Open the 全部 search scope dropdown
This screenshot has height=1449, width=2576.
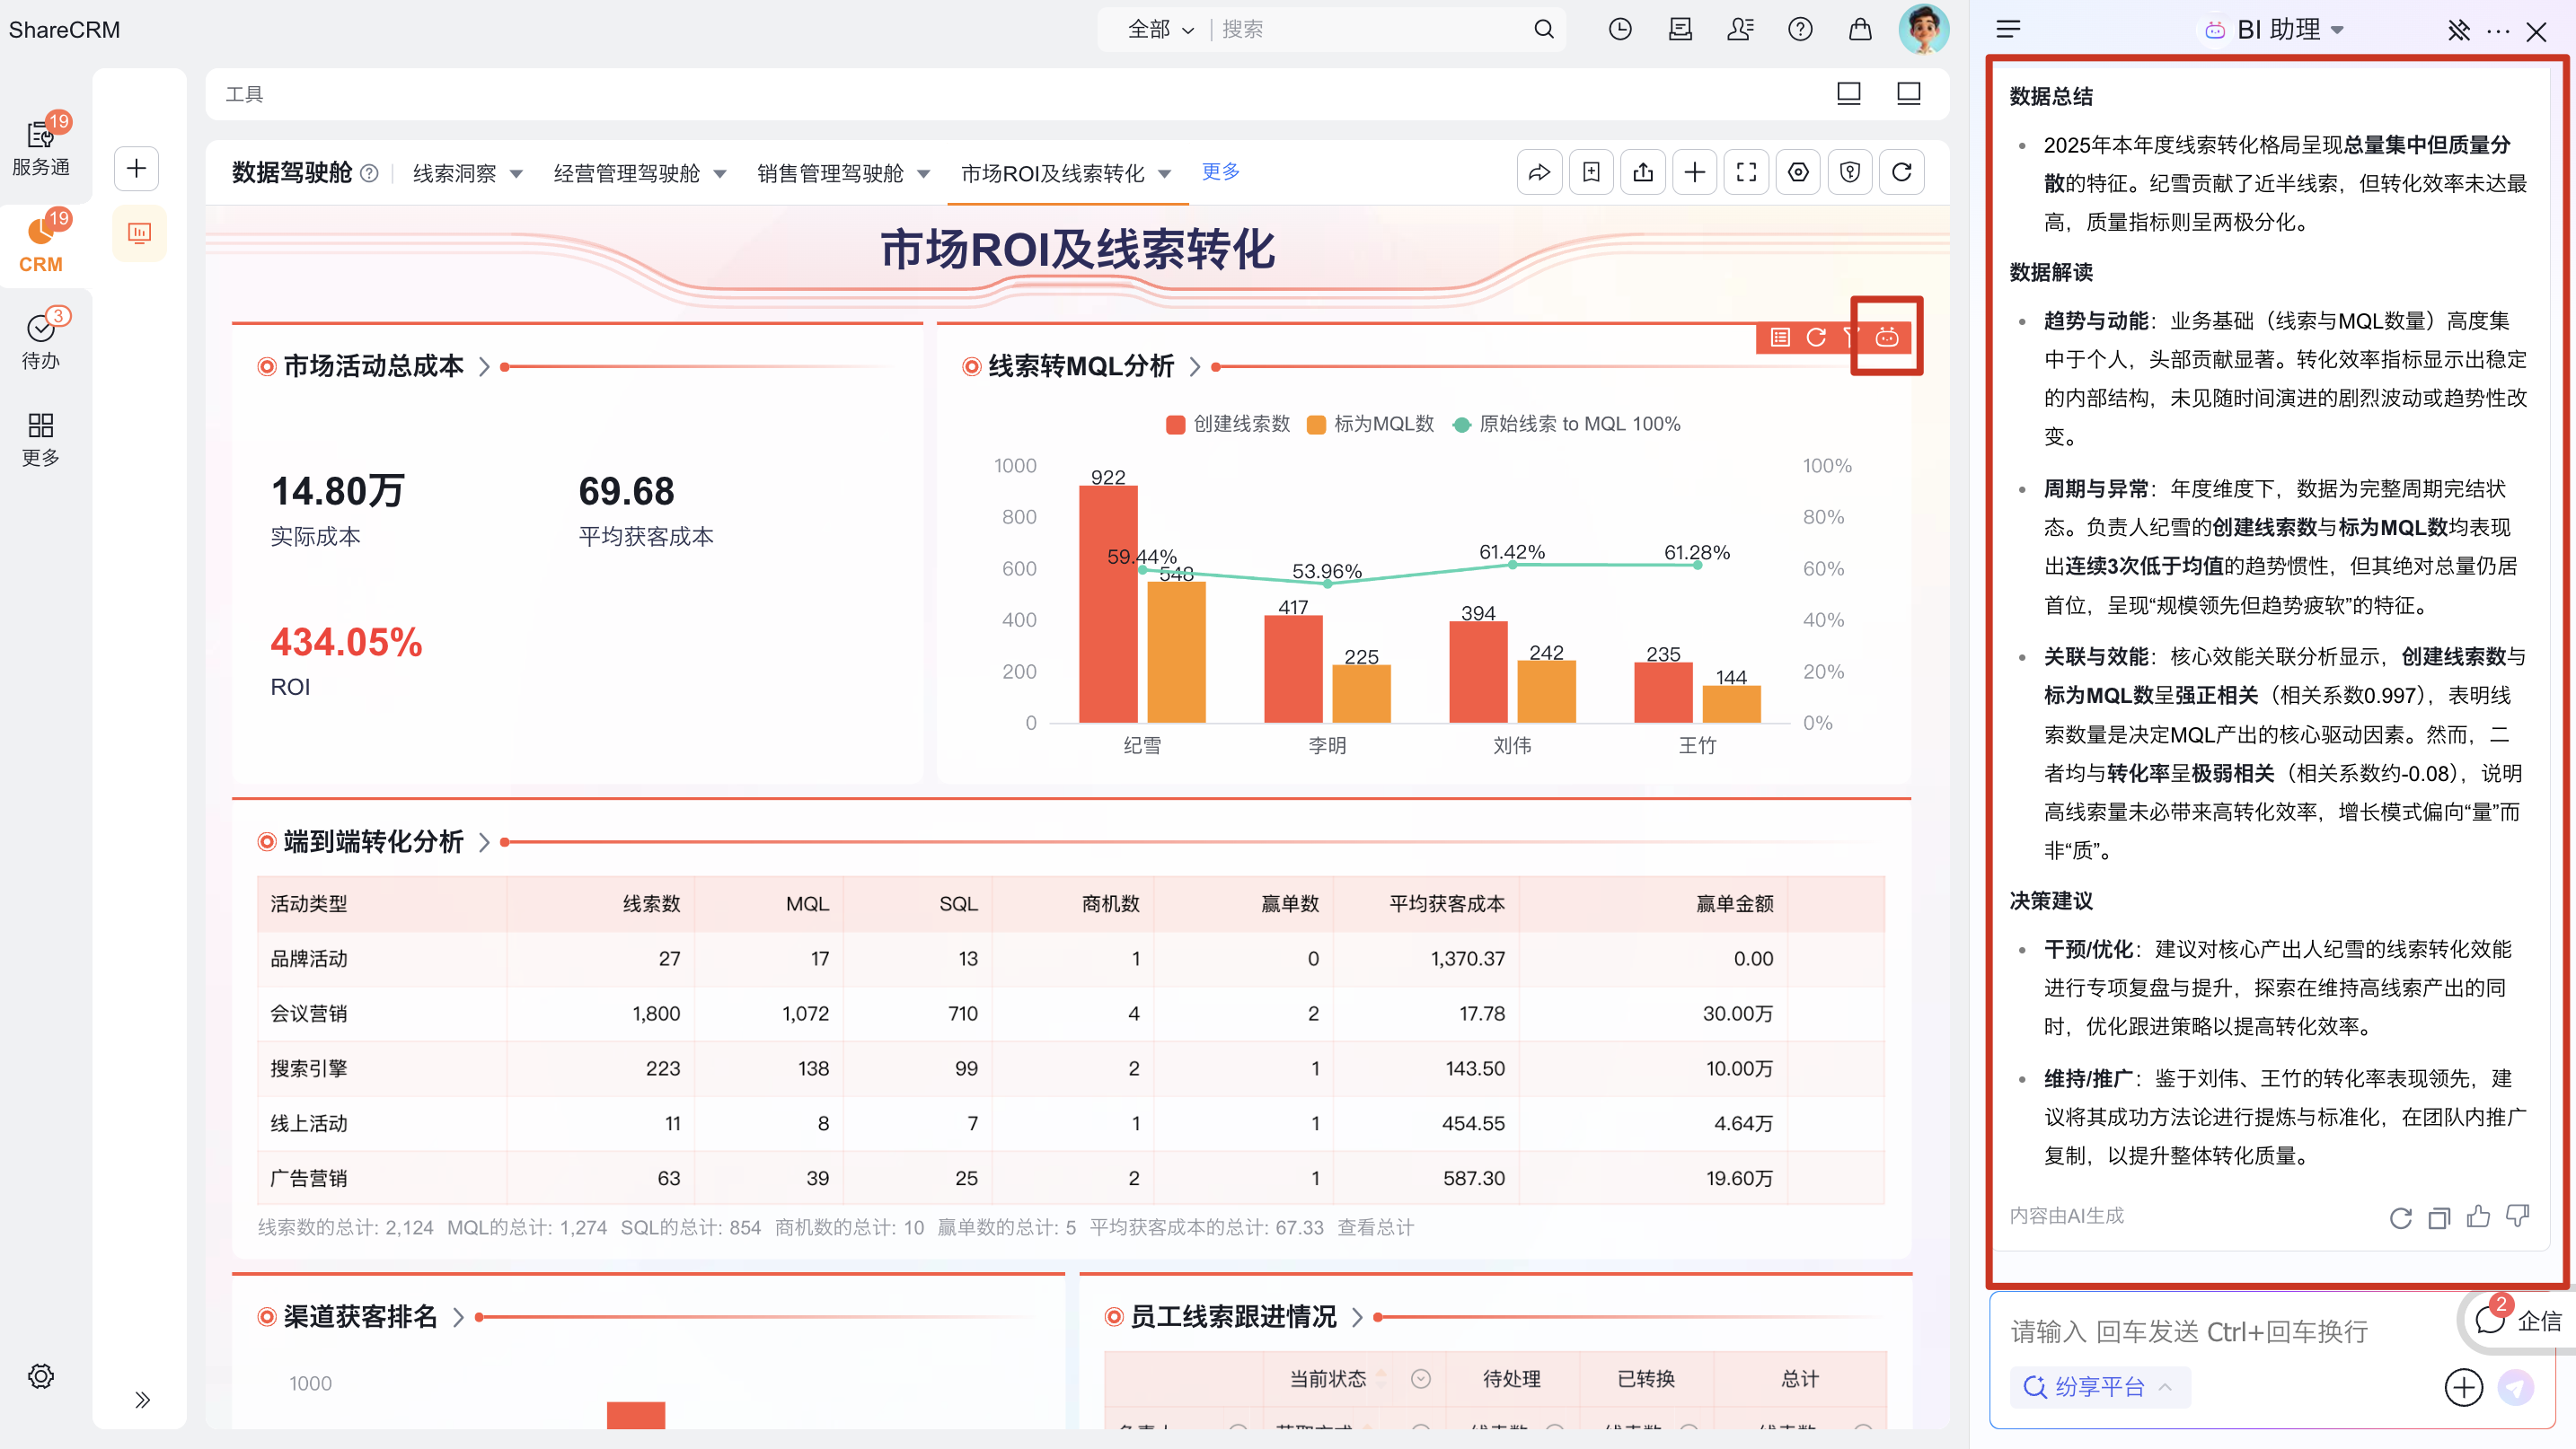coord(1160,30)
